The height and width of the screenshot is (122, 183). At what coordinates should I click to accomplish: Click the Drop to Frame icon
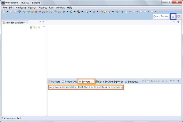(56, 12)
